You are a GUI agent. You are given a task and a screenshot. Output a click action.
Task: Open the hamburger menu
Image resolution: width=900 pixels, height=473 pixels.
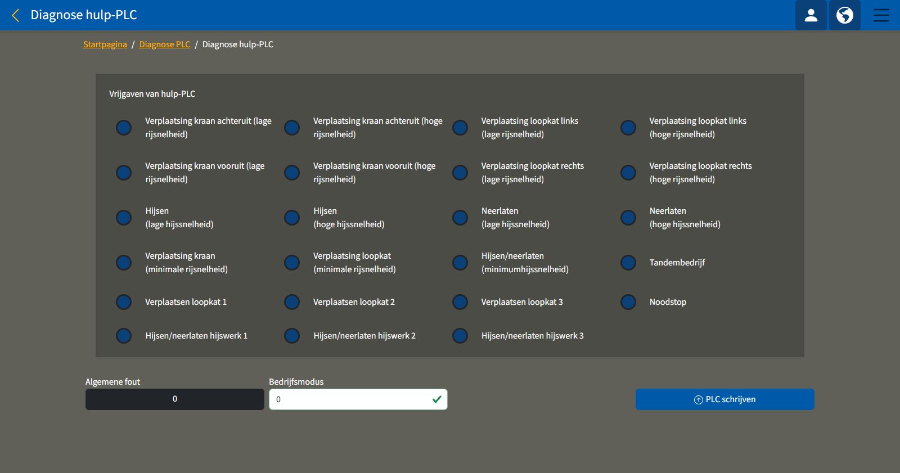click(881, 15)
